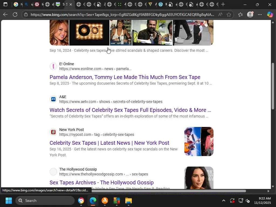Open The Hollywood Gossip site favicon
Viewport: 276px width, 207px height.
click(x=53, y=172)
